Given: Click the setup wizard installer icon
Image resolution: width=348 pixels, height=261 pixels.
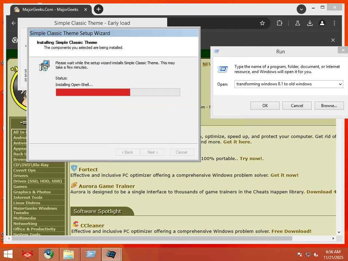Looking at the screenshot, I should point(45,66).
